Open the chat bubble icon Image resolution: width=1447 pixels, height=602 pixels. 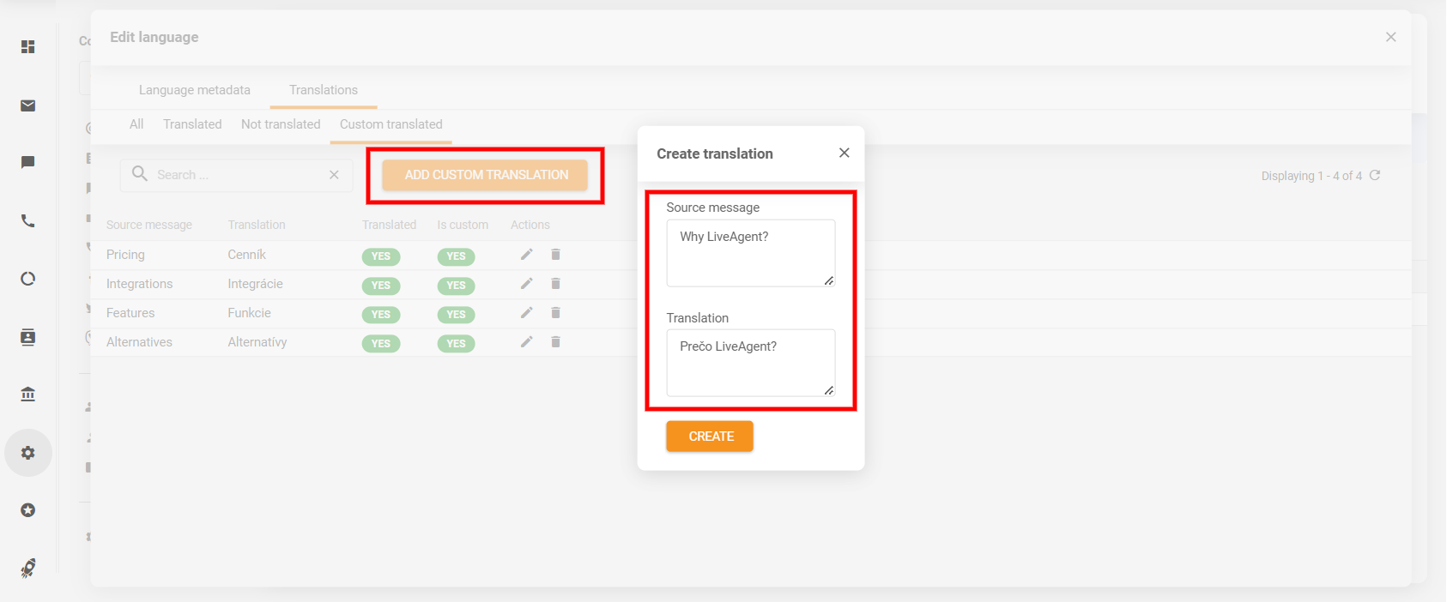click(x=28, y=162)
